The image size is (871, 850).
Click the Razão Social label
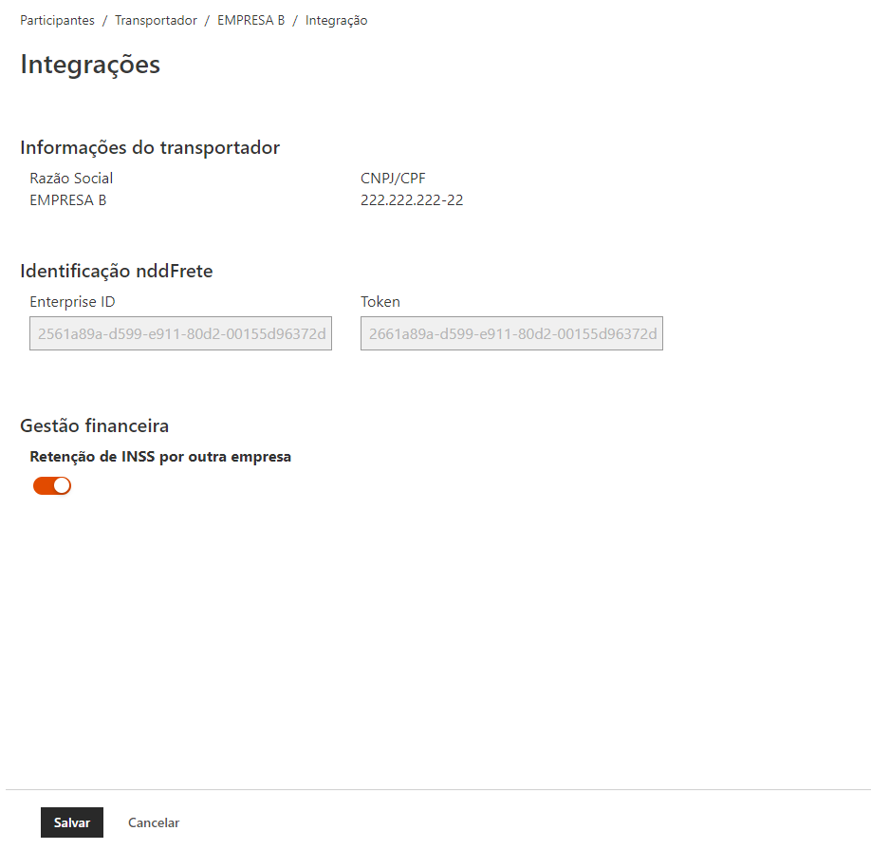[x=71, y=178]
